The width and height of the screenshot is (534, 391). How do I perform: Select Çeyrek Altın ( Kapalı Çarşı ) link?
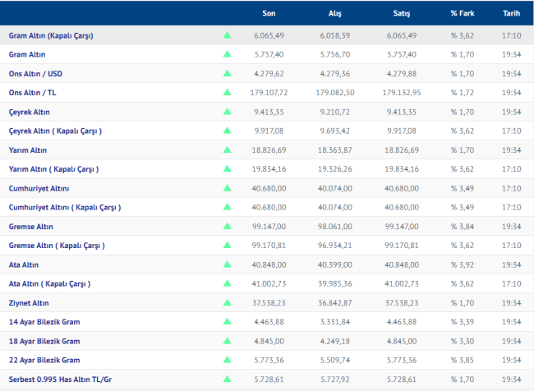click(x=55, y=131)
